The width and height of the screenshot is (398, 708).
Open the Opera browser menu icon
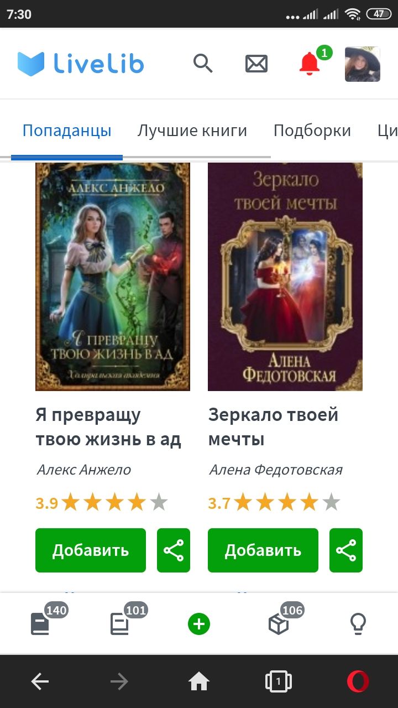click(358, 682)
